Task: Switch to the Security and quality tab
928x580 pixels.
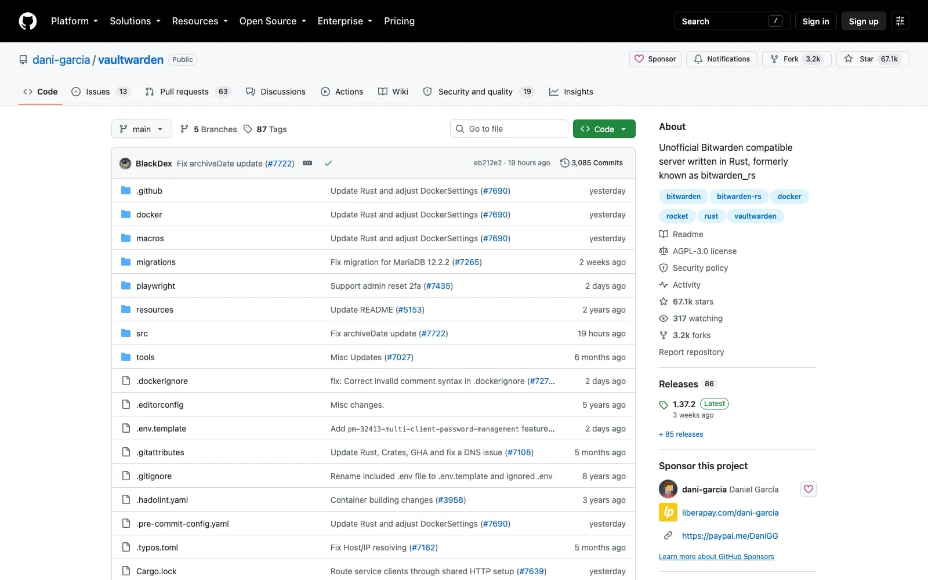Action: [478, 92]
